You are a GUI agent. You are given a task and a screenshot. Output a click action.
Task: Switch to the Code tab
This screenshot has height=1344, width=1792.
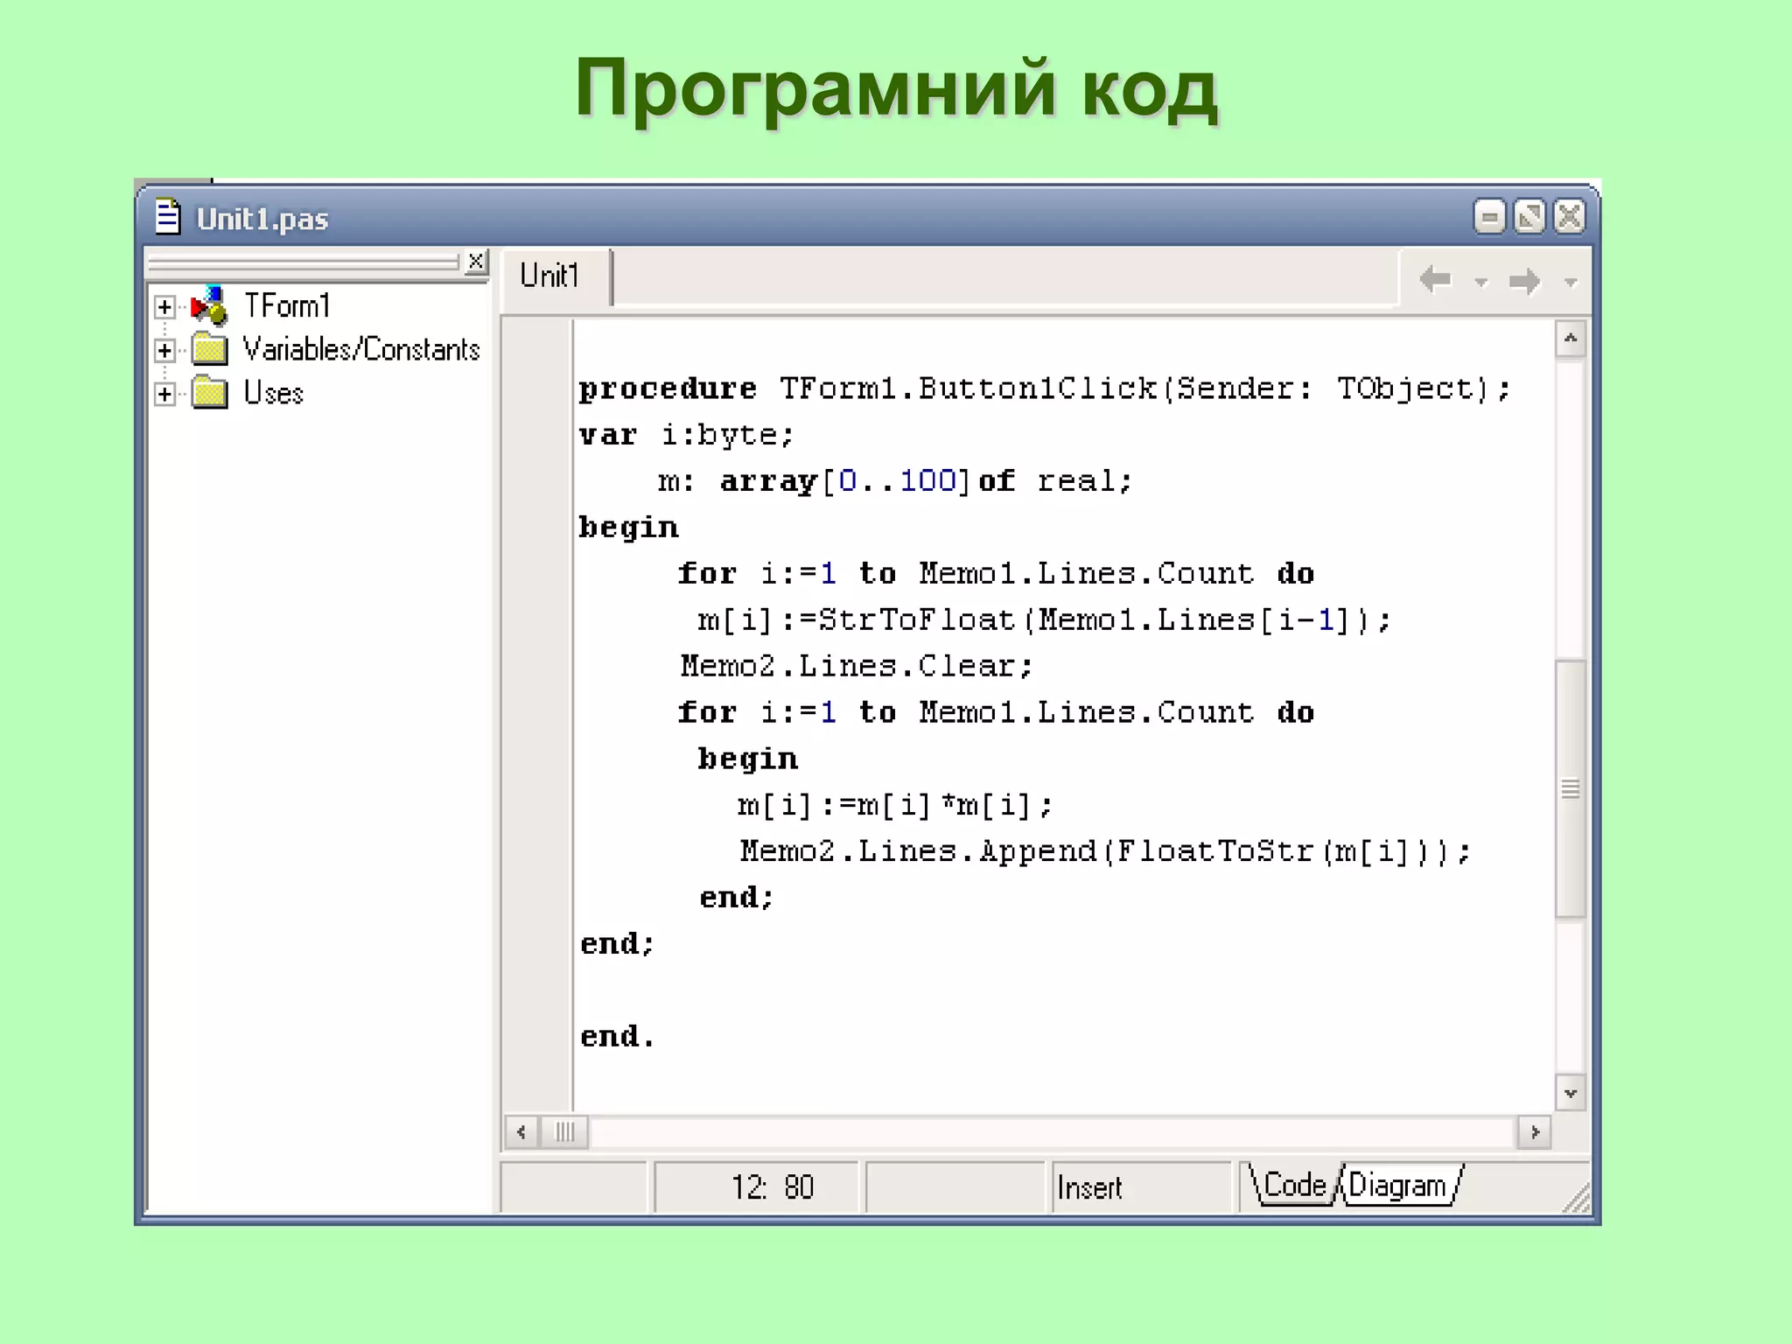[1294, 1186]
